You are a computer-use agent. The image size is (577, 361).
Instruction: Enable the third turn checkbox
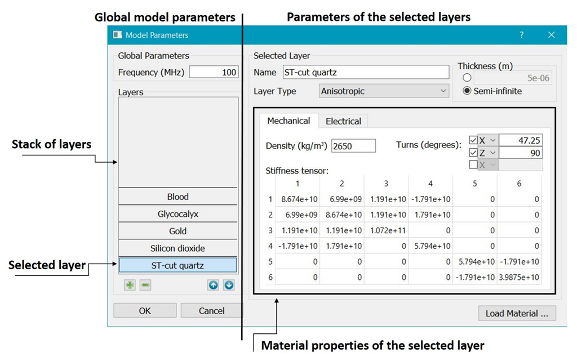[x=473, y=164]
